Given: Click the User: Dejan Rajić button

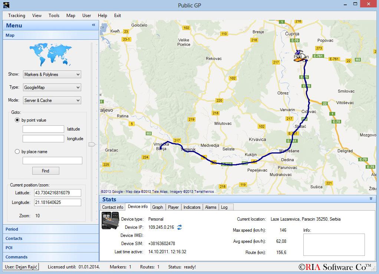Looking at the screenshot, I should (21, 267).
